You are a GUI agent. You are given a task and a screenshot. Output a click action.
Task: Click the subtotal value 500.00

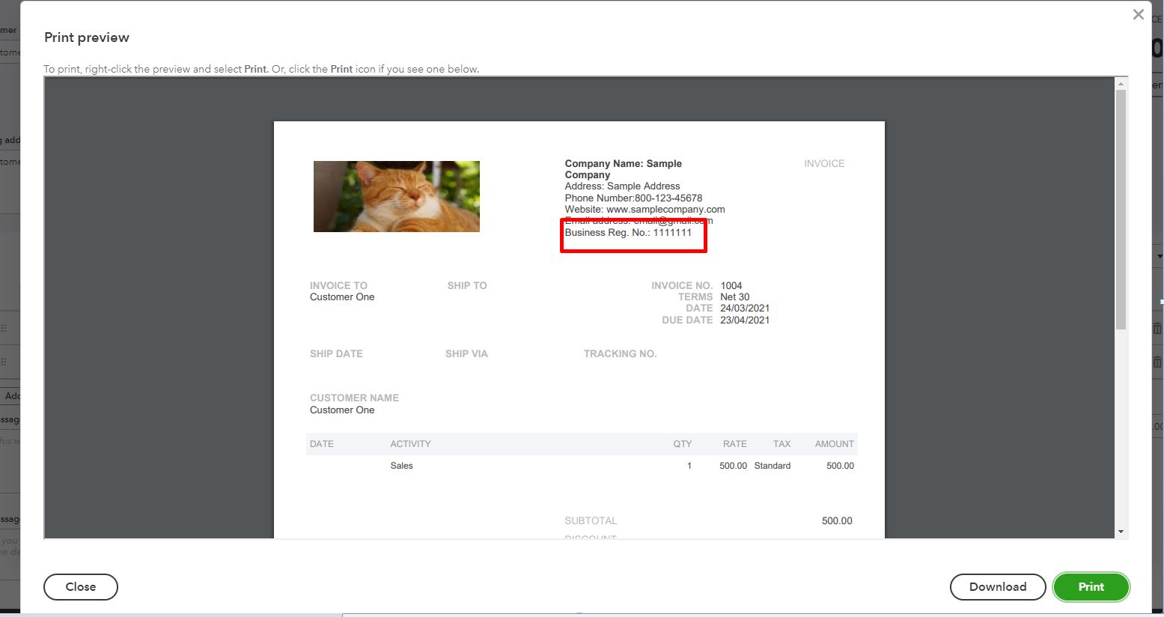point(837,521)
